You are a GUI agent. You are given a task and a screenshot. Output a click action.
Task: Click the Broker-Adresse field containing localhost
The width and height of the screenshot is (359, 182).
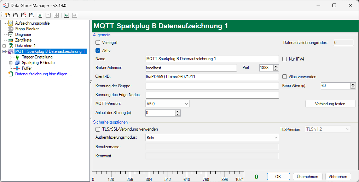point(191,68)
